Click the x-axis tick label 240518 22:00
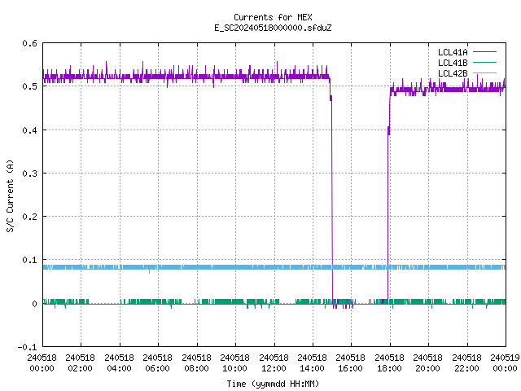 tap(466, 363)
